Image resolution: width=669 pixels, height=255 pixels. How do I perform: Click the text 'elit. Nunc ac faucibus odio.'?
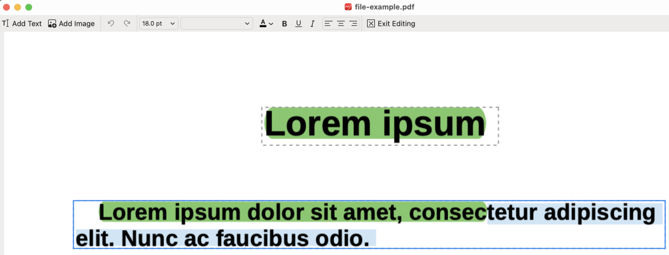[222, 238]
